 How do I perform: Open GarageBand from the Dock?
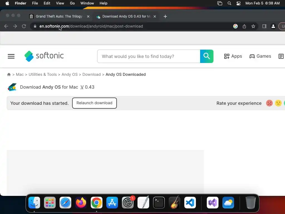[x=175, y=203]
